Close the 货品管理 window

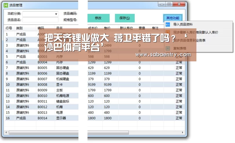coord(179,4)
